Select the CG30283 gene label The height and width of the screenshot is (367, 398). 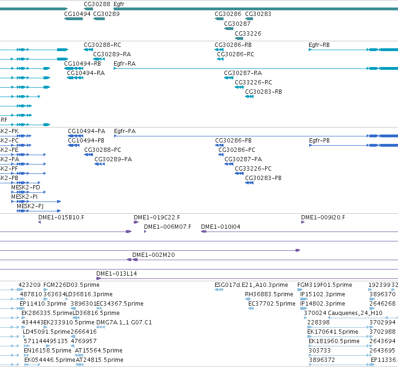coord(258,14)
